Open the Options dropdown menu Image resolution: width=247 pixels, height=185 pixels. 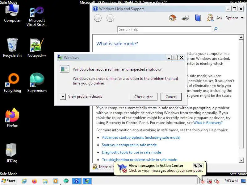tap(234, 18)
